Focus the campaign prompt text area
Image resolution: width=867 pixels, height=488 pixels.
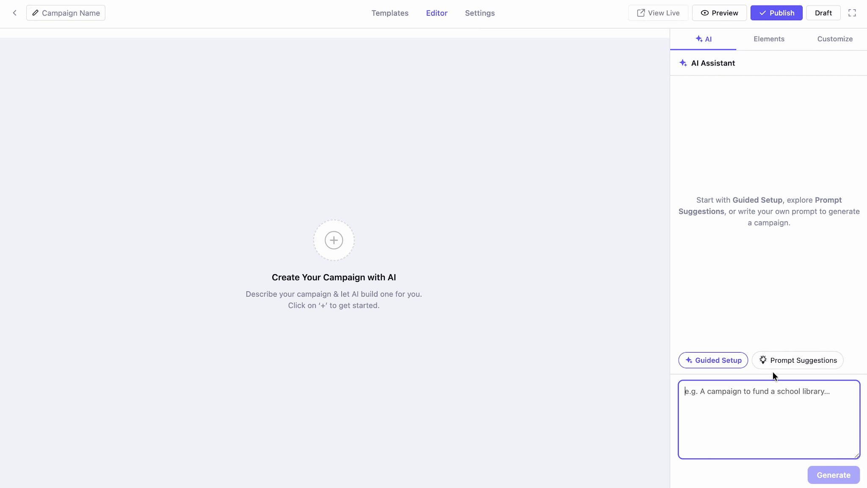tap(769, 419)
